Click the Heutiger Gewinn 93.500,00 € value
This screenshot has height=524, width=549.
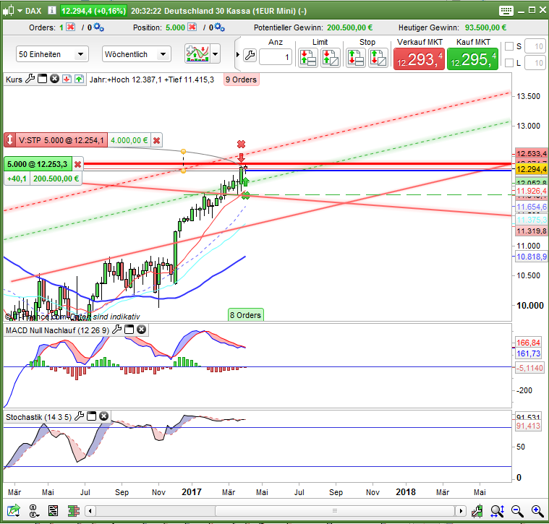click(x=485, y=27)
